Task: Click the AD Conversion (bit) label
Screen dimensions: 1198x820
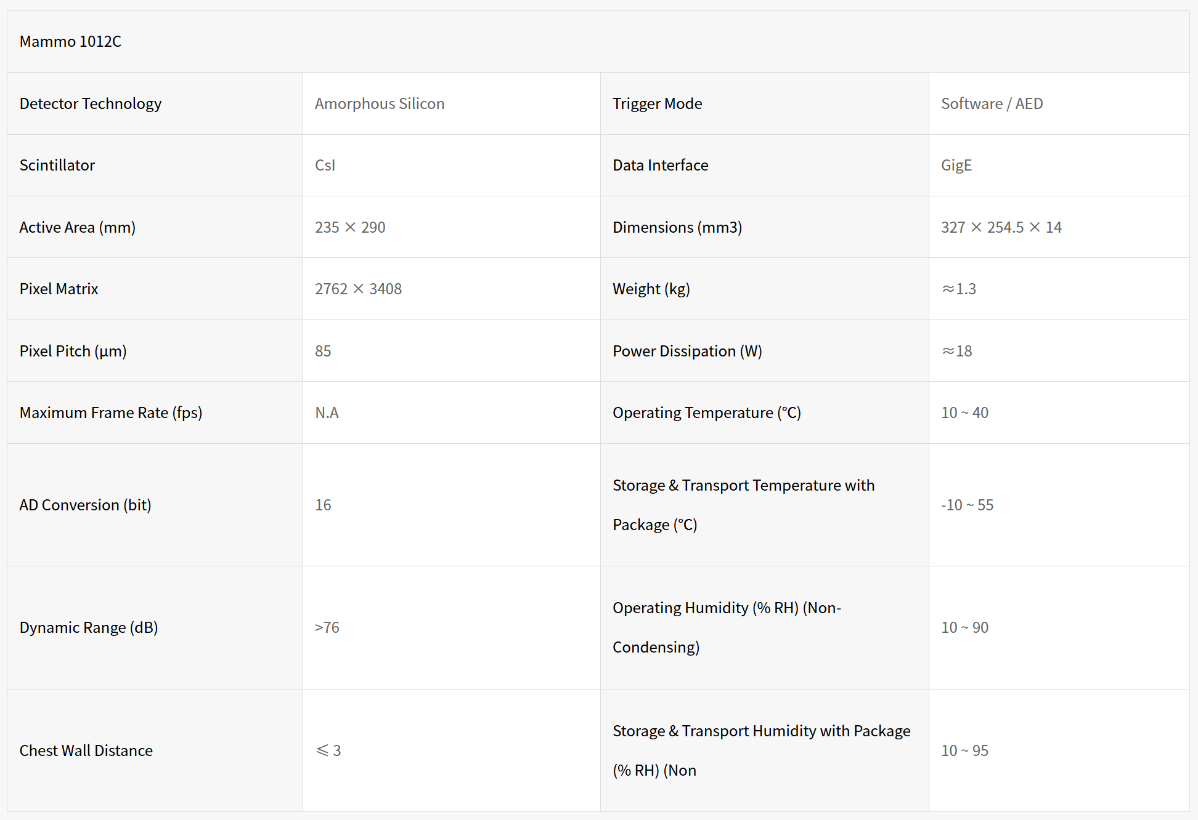Action: (x=85, y=505)
